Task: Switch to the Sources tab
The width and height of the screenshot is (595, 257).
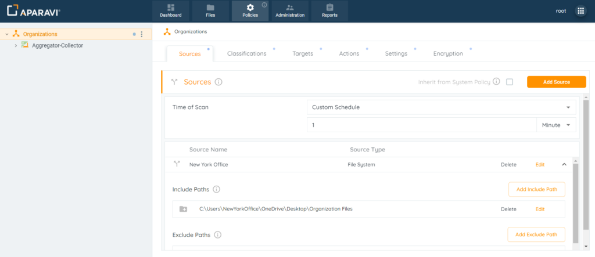Action: coord(190,54)
